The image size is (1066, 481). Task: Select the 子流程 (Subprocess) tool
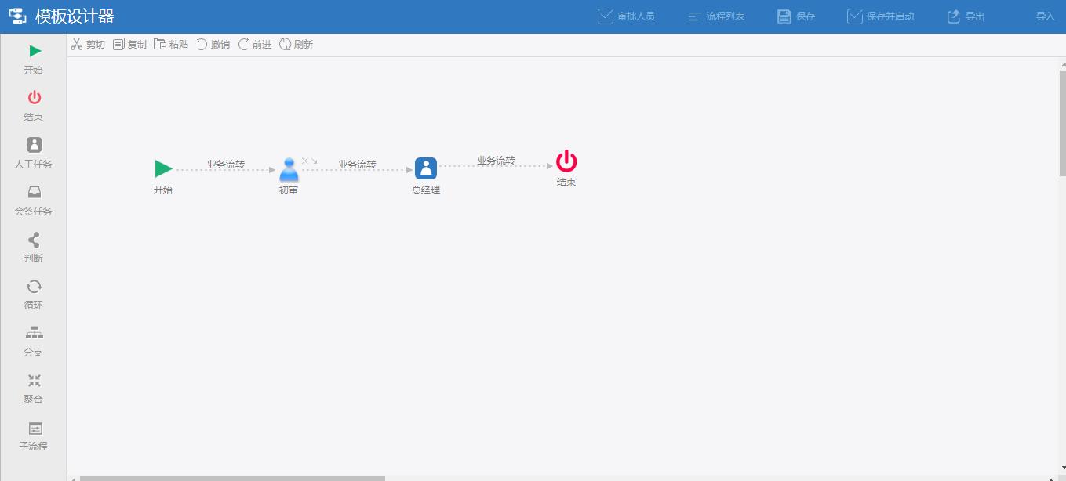(x=33, y=435)
